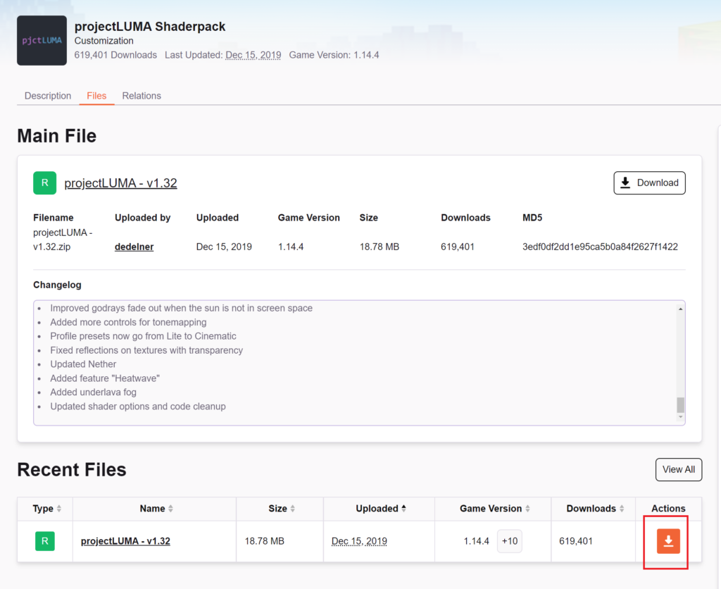Click the orange download icon in Actions column
Screen dimensions: 721x589
pos(668,541)
